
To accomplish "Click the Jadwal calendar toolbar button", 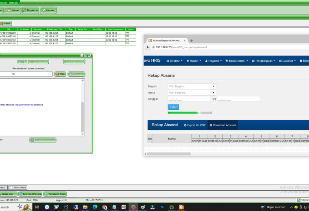I will tap(13, 10).
